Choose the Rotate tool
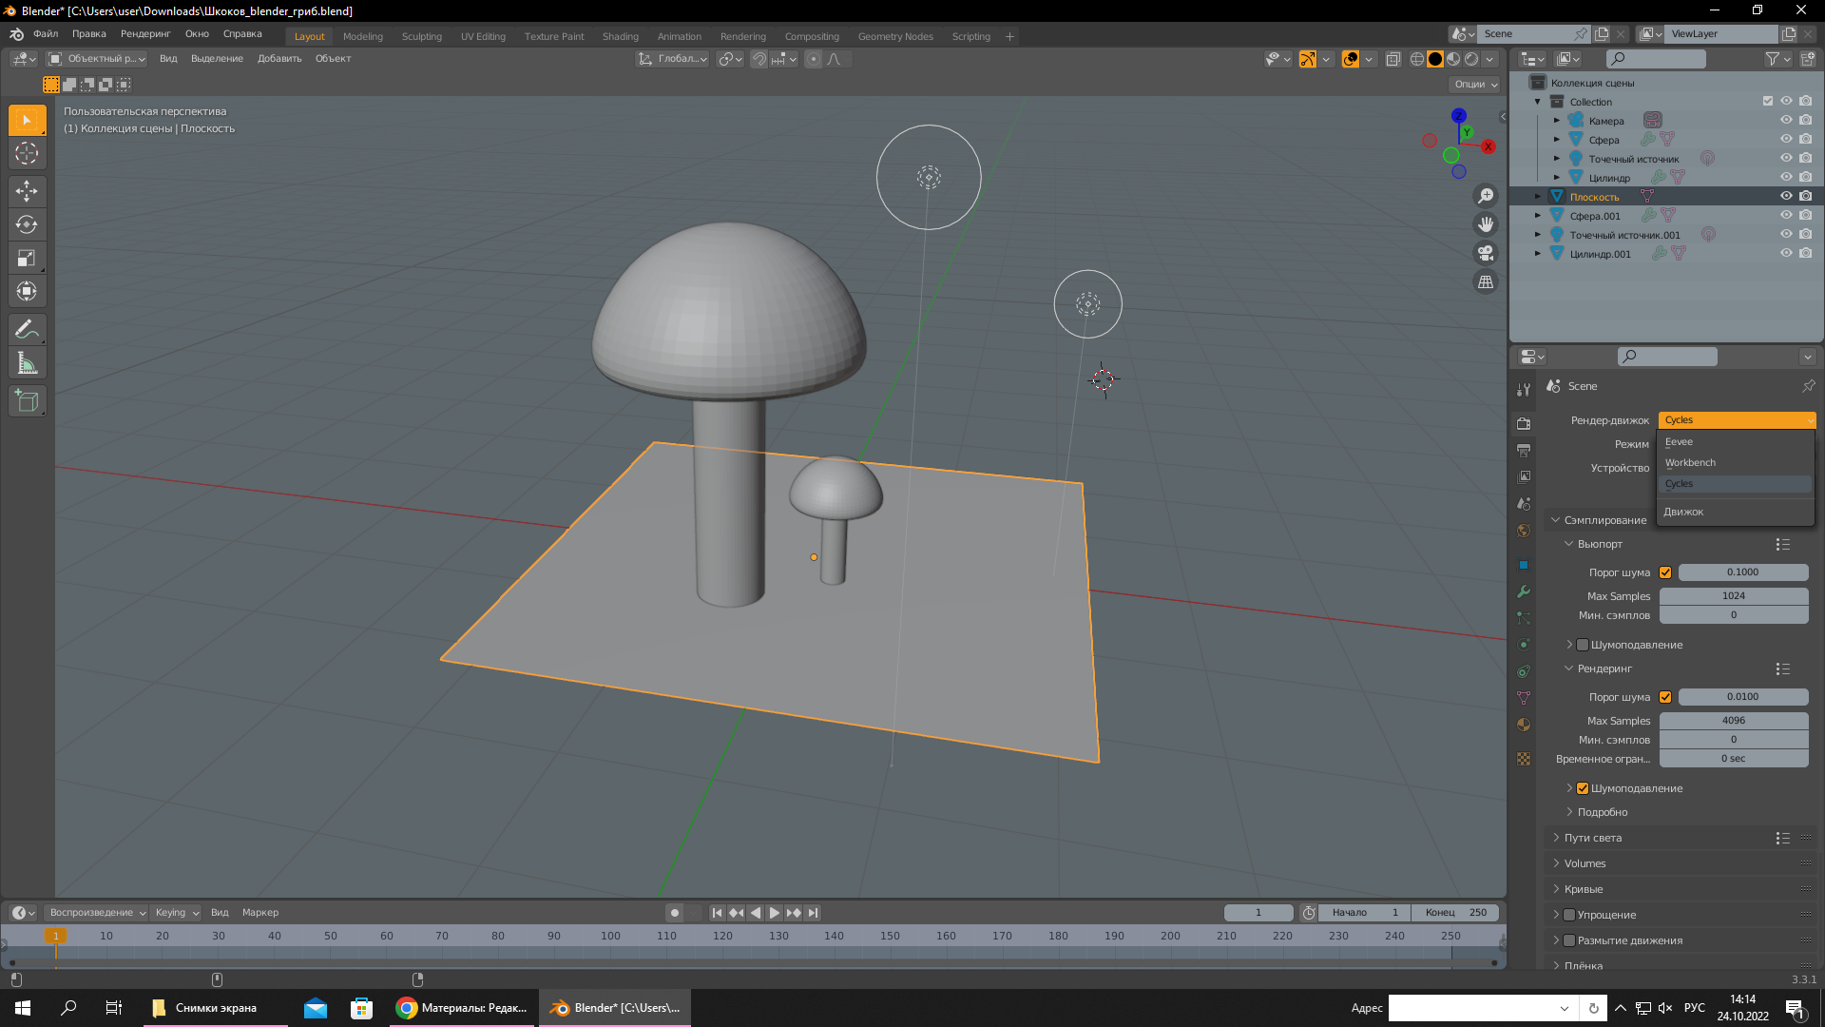 tap(27, 224)
